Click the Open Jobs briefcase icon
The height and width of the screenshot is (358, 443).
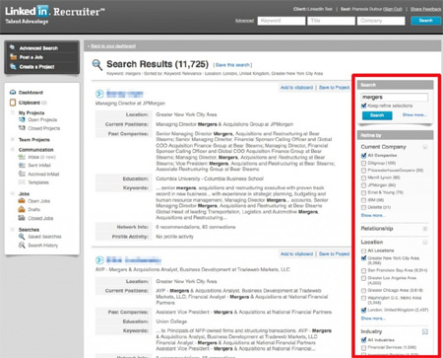coord(22,200)
